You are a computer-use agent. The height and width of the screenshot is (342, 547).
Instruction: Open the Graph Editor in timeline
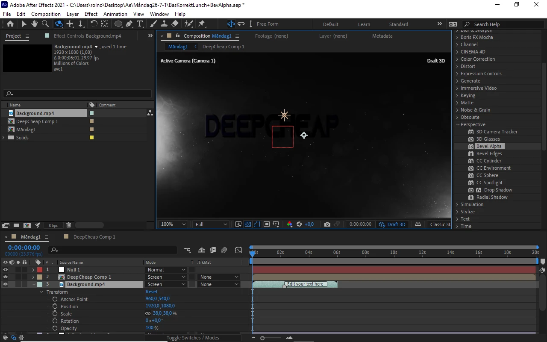coord(238,250)
